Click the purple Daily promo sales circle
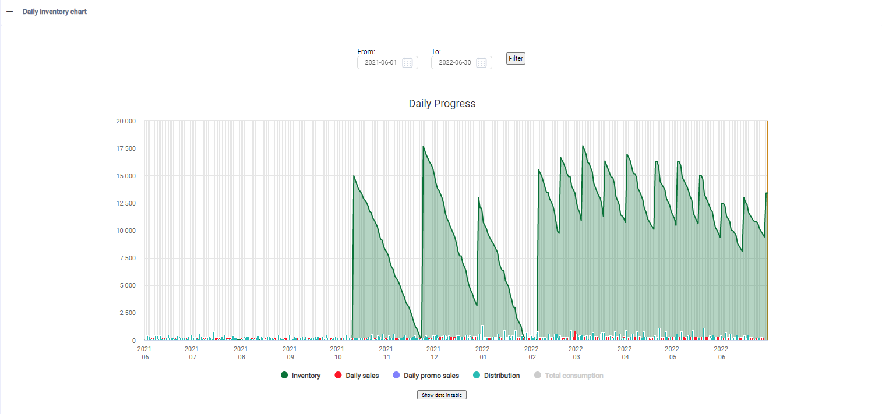This screenshot has height=414, width=882. pos(396,376)
